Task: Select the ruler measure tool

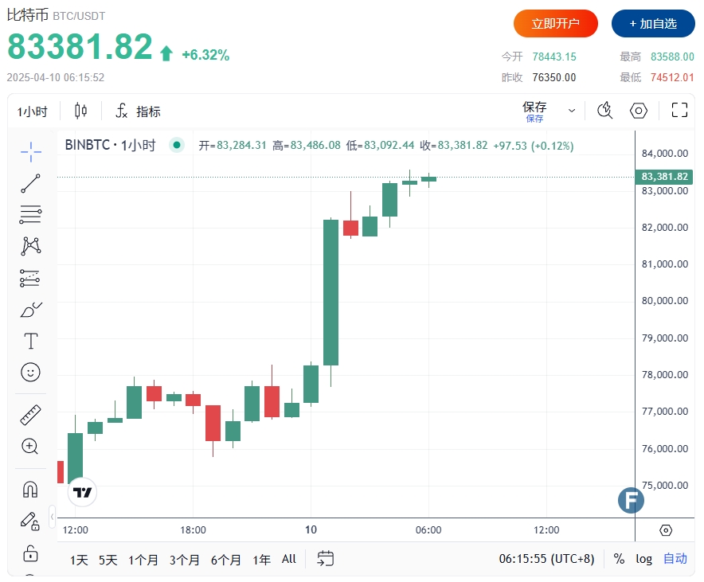Action: pos(30,415)
